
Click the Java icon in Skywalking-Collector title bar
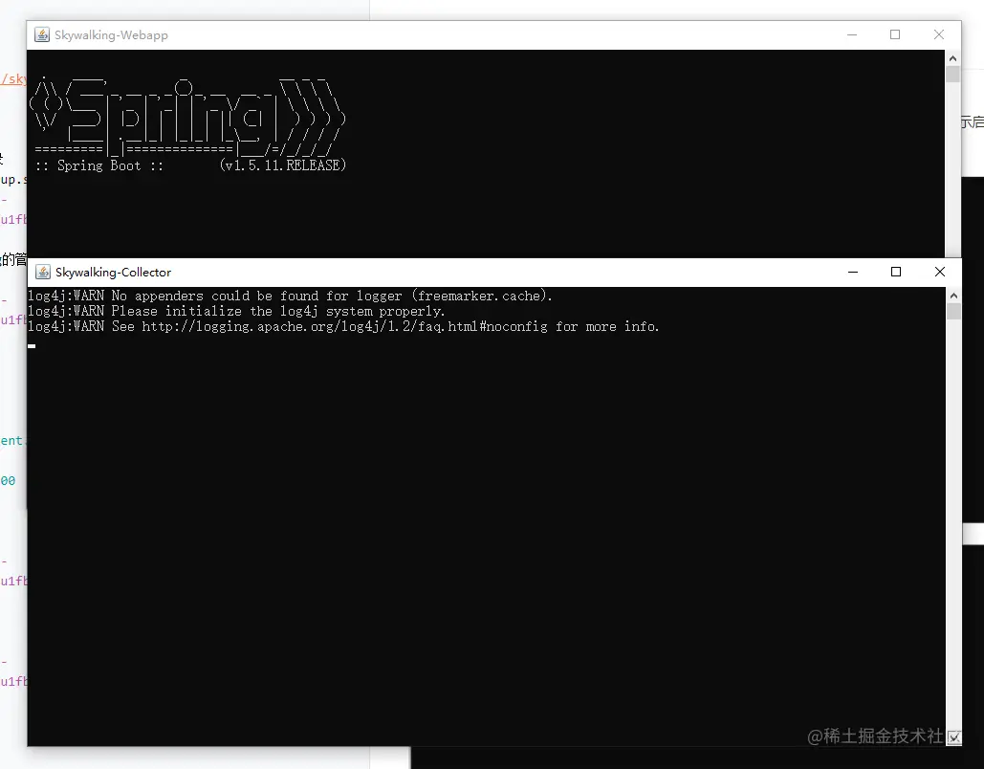click(x=43, y=273)
